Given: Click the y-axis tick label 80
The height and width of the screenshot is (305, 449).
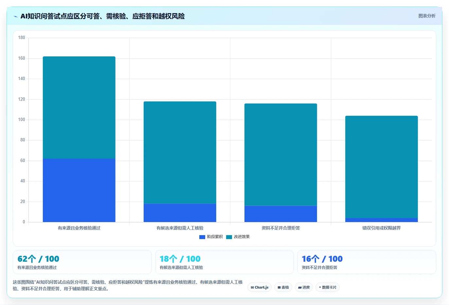Looking at the screenshot, I should (x=23, y=140).
